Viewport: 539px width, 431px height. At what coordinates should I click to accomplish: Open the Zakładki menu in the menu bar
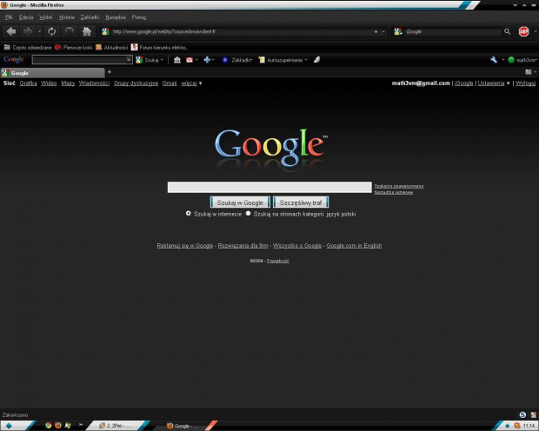click(90, 17)
